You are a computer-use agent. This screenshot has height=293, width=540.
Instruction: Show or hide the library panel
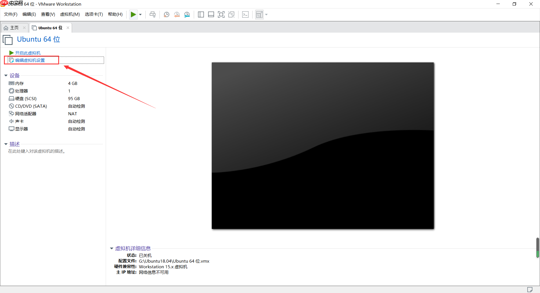pyautogui.click(x=201, y=14)
